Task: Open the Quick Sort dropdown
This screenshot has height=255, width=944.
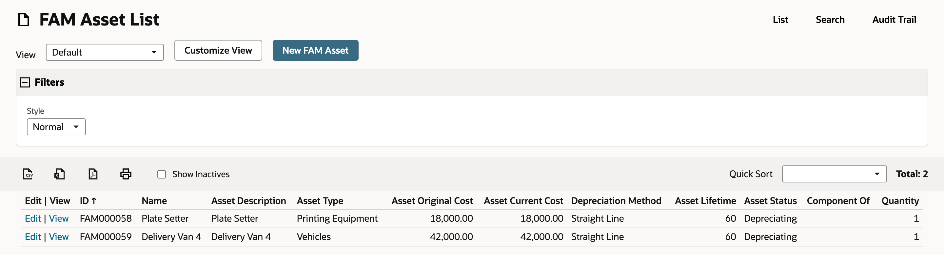Action: pos(834,174)
